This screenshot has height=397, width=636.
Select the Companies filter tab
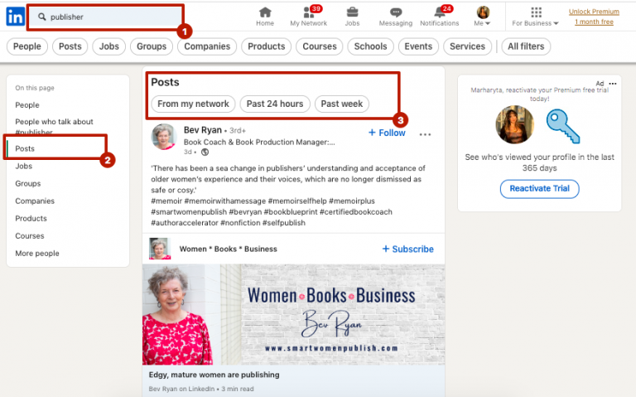point(207,46)
